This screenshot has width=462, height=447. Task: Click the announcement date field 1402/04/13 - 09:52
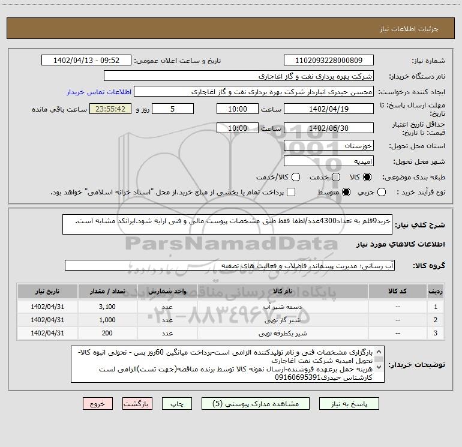point(86,61)
